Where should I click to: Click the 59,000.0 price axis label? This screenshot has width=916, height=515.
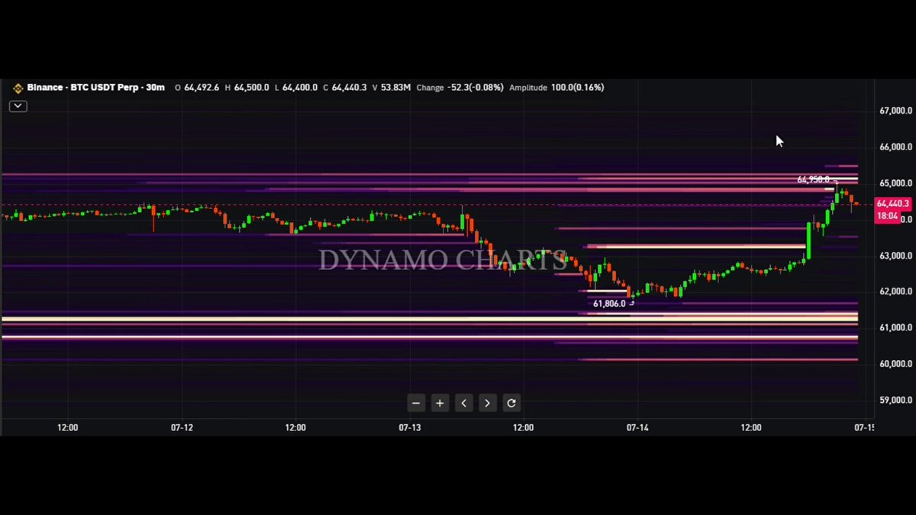(x=895, y=400)
